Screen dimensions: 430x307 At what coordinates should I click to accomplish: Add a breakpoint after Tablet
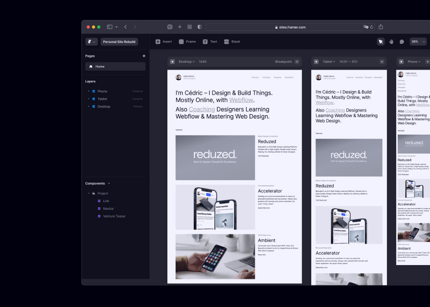382,62
